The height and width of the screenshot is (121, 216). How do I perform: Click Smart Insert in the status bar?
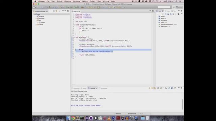pos(132,114)
